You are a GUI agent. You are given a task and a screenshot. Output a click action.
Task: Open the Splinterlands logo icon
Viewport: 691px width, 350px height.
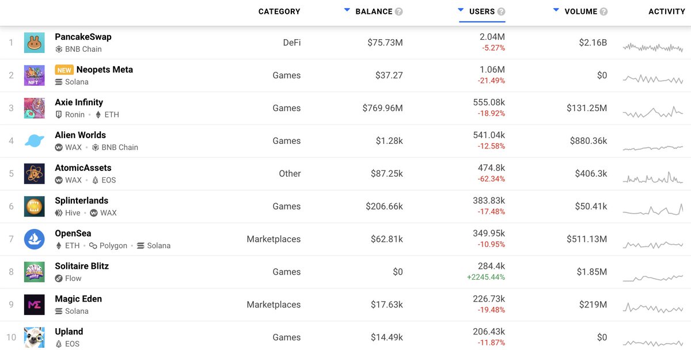point(34,207)
